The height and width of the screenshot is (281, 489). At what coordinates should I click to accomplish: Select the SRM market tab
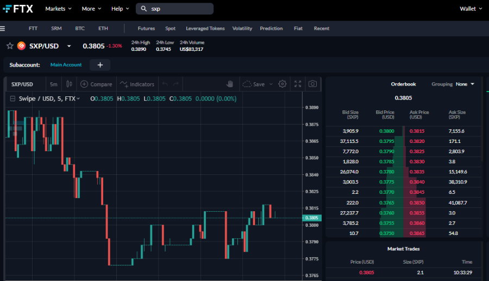(57, 28)
